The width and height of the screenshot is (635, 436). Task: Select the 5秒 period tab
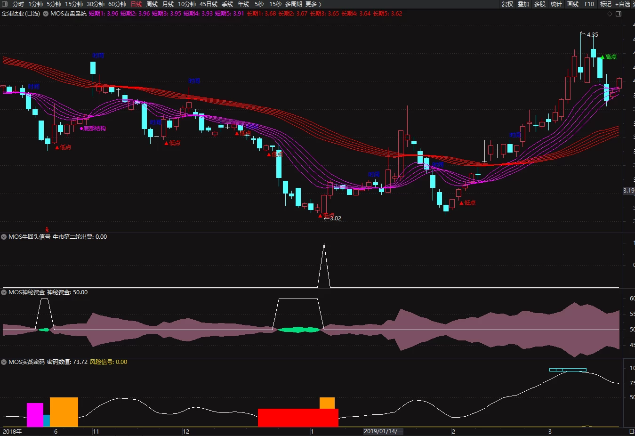click(x=259, y=4)
